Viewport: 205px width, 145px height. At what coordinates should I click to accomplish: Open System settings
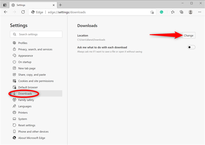tap(36, 119)
